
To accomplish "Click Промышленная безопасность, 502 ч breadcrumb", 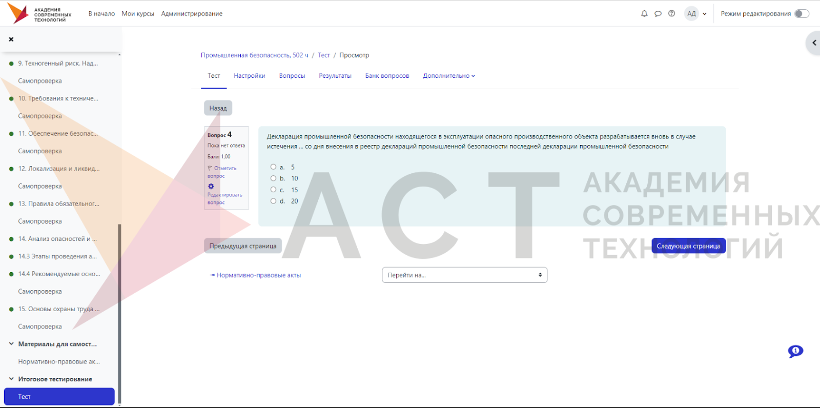I will 255,55.
